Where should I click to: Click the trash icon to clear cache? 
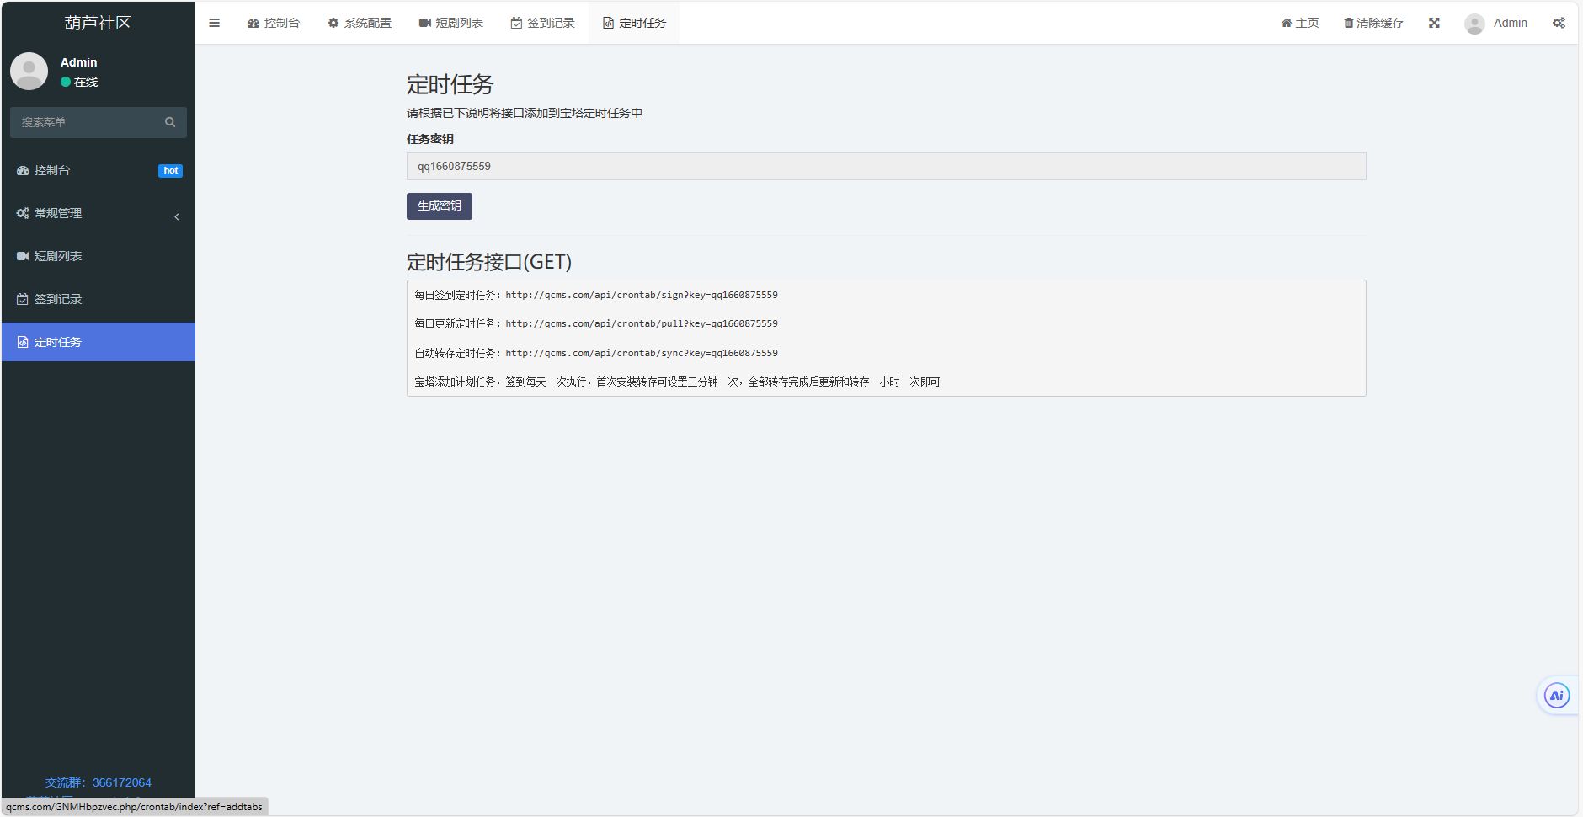(1348, 23)
